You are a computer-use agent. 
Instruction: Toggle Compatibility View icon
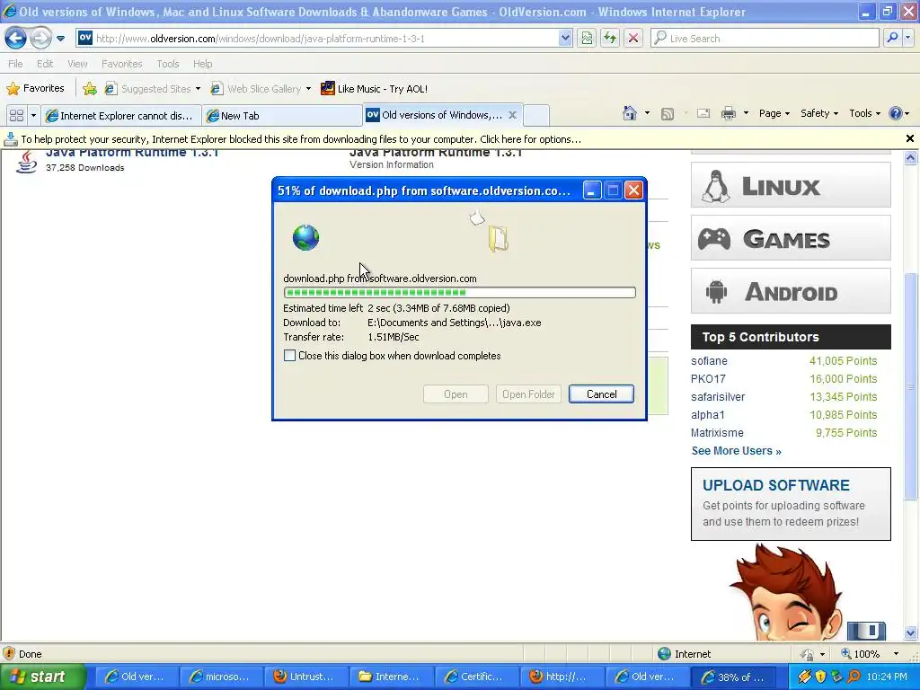(587, 39)
